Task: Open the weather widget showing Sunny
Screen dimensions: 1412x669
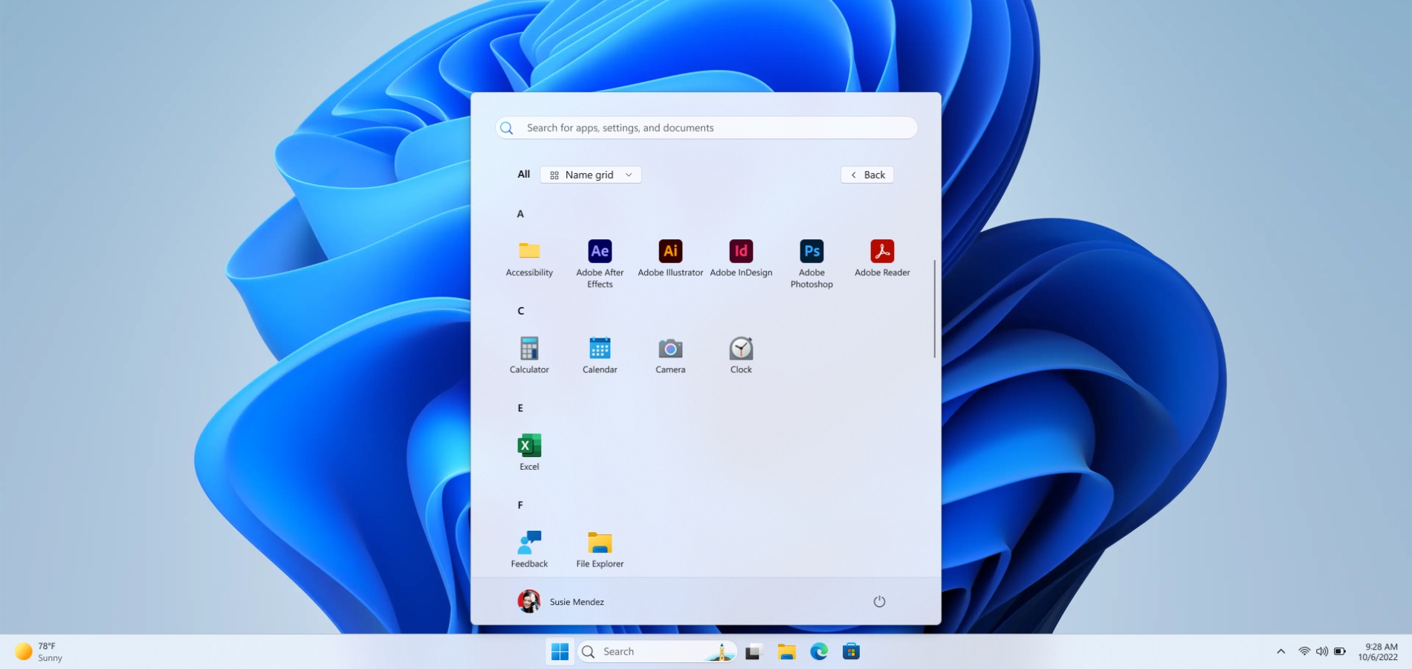Action: (39, 652)
